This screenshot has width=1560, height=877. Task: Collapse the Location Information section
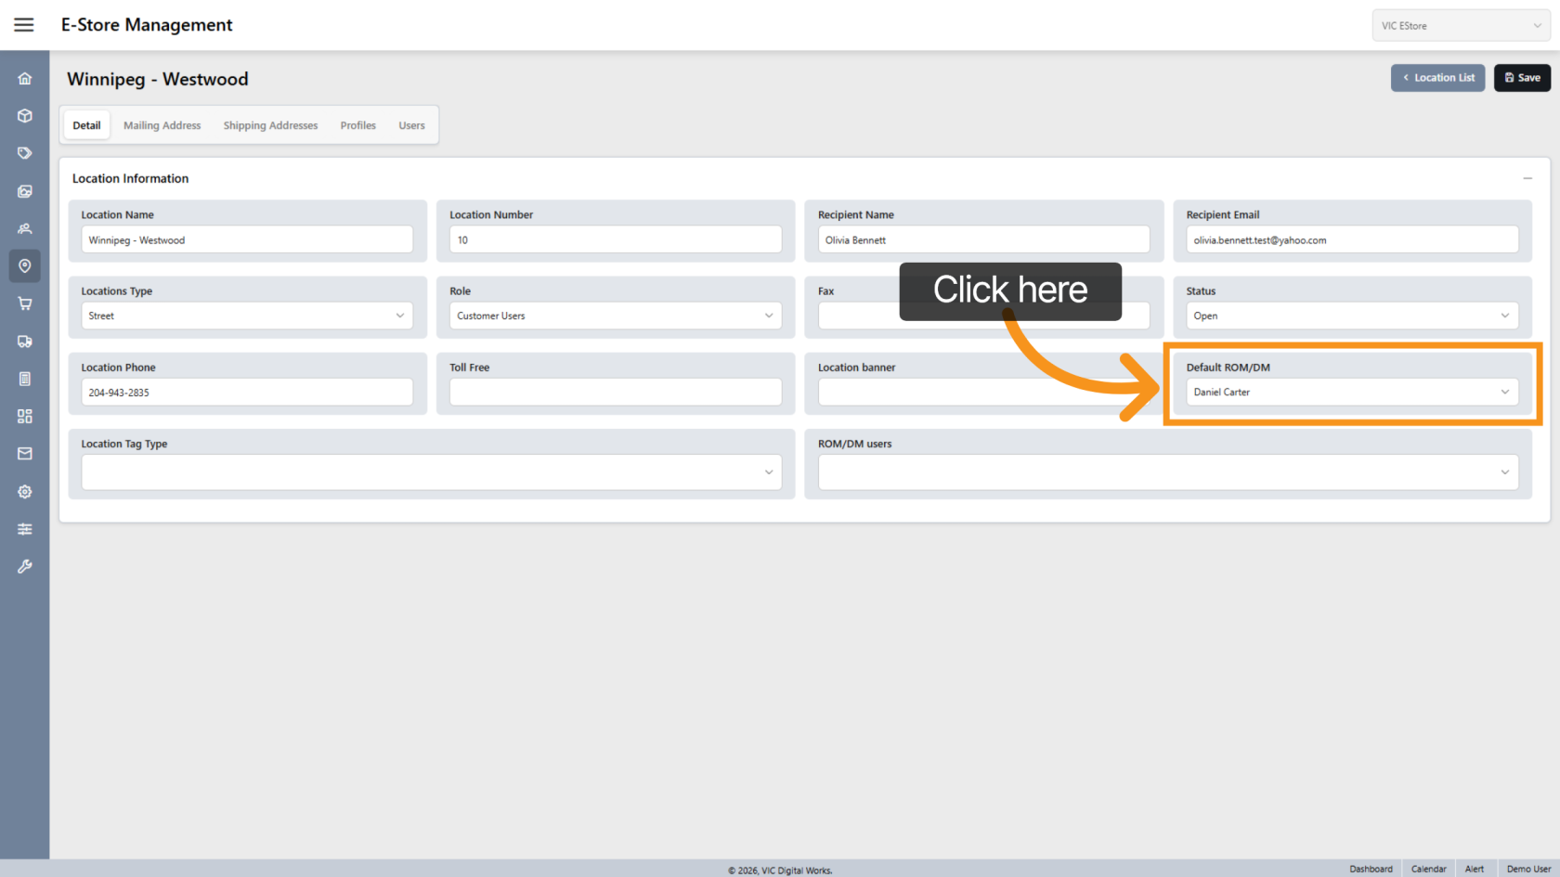(1527, 178)
